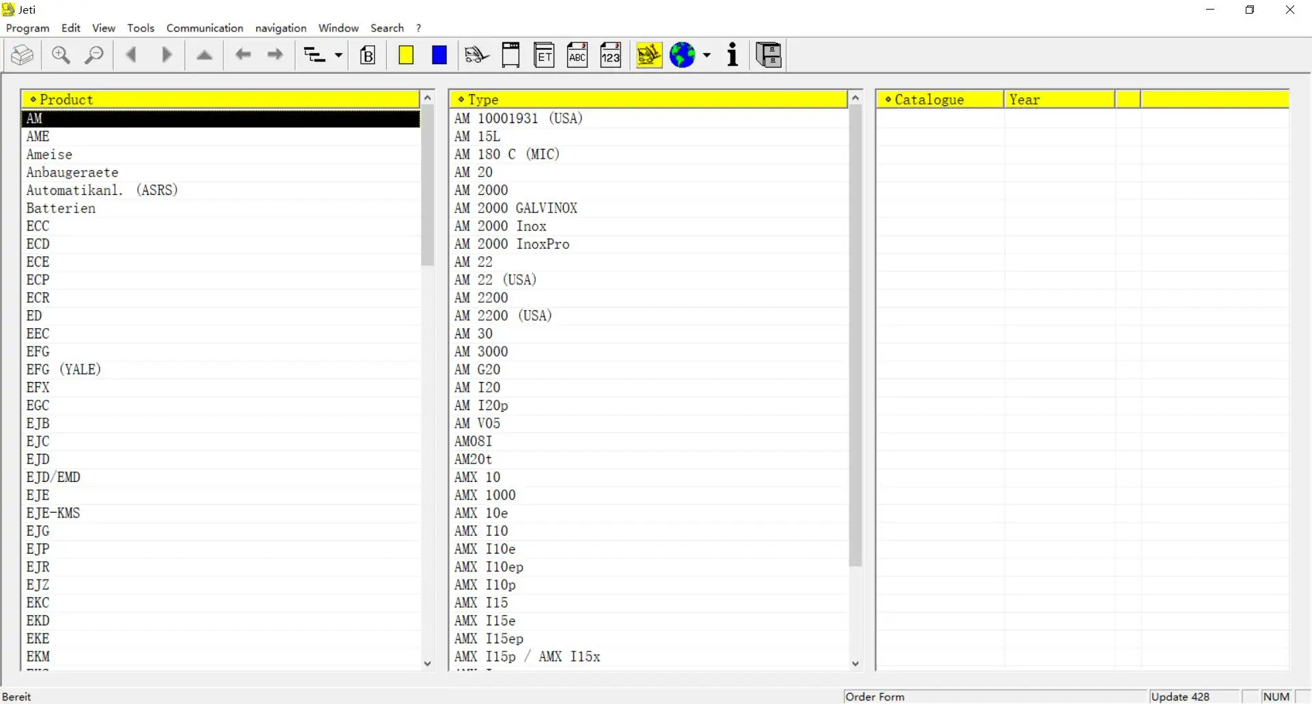Select EJD/EMD product entry
The width and height of the screenshot is (1312, 704).
tap(221, 477)
